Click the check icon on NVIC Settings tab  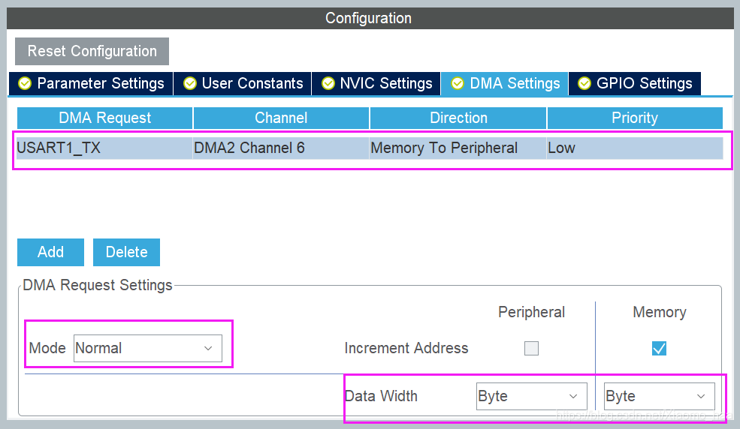pyautogui.click(x=328, y=83)
